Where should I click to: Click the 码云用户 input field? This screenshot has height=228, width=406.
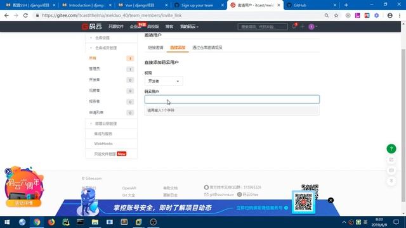(232, 99)
